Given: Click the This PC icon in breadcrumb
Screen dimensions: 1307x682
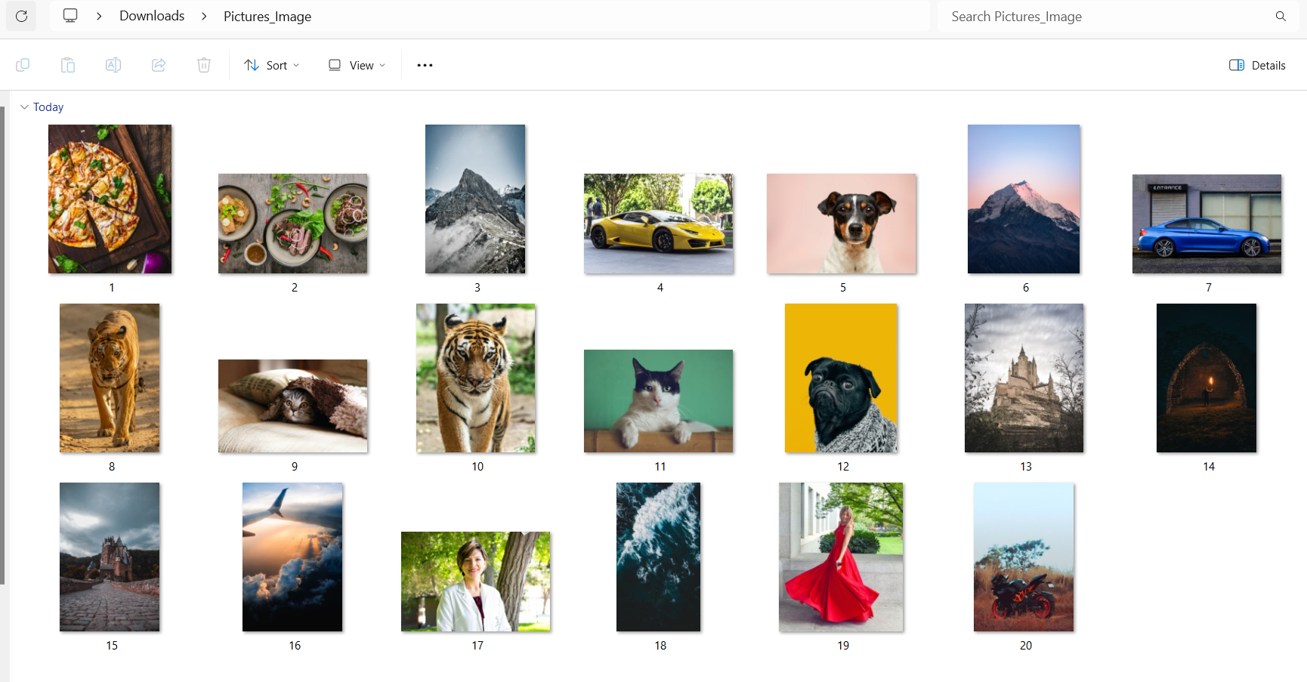Looking at the screenshot, I should click(70, 15).
